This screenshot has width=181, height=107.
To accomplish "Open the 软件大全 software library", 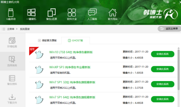I will click(x=72, y=14).
